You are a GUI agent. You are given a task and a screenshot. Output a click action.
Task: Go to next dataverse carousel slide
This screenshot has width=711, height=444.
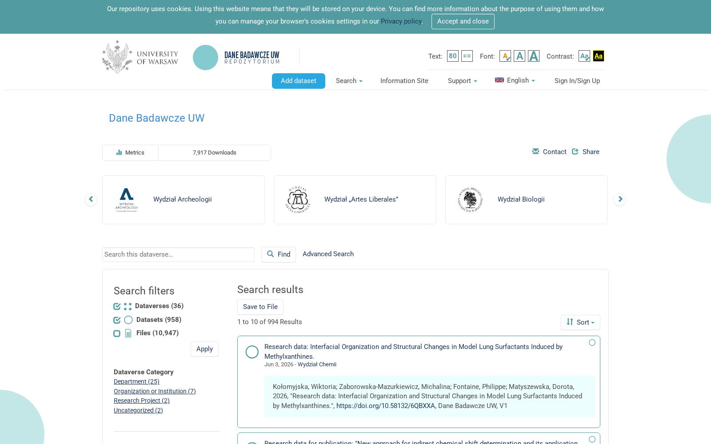pyautogui.click(x=619, y=199)
